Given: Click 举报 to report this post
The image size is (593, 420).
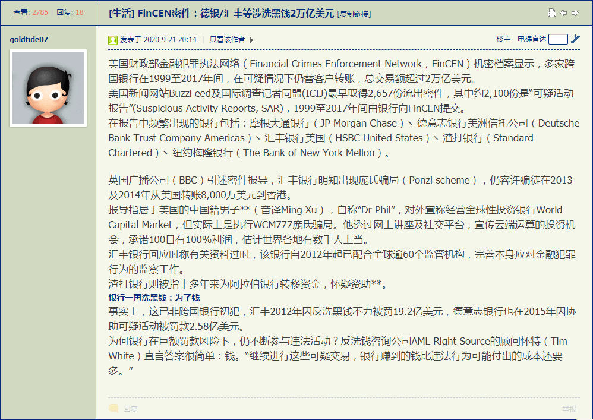Looking at the screenshot, I should [570, 409].
